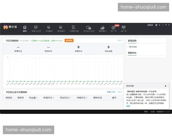Click the 管理公众号 link
The height and width of the screenshot is (137, 172).
(111, 92)
